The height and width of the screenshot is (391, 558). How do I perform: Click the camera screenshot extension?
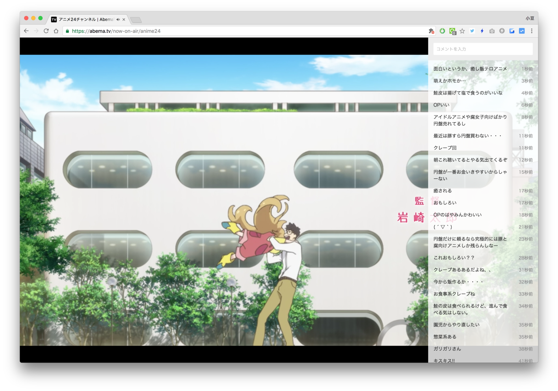(x=492, y=31)
